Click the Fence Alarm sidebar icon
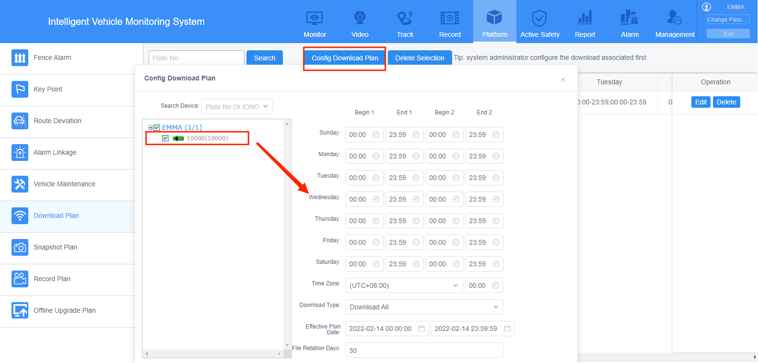Viewport: 758px width, 363px height. click(20, 58)
